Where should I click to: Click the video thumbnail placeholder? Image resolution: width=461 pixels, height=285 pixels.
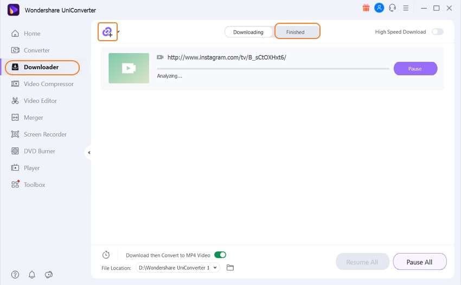click(x=129, y=68)
